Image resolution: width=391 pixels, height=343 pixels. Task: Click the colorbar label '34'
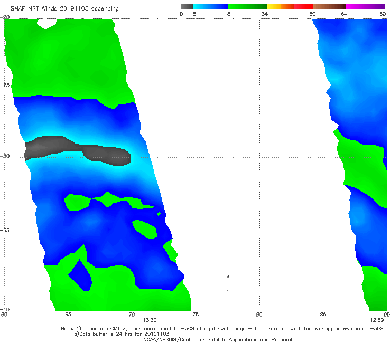(x=265, y=14)
